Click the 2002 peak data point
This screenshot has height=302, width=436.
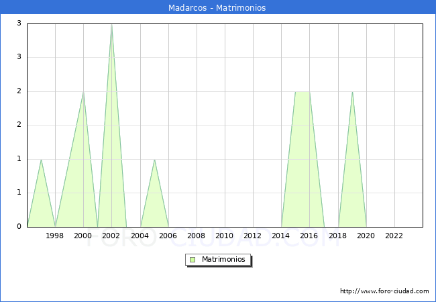point(111,25)
